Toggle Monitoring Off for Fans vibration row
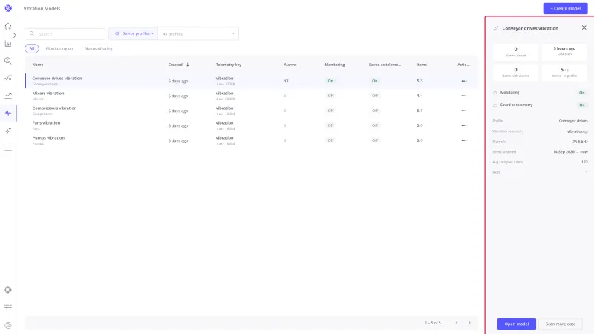594x334 pixels. 330,125
